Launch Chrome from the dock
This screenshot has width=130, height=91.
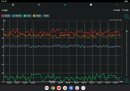(x=53, y=88)
